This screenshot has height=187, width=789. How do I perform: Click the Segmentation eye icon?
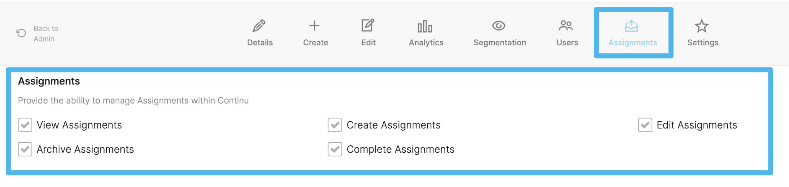499,26
